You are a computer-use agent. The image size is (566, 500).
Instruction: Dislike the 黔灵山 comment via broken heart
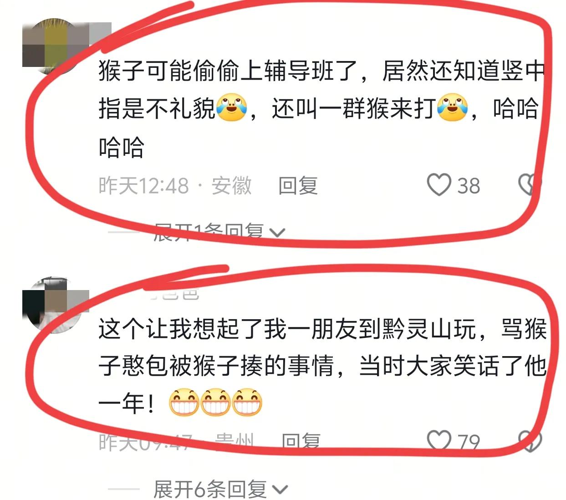tap(530, 441)
